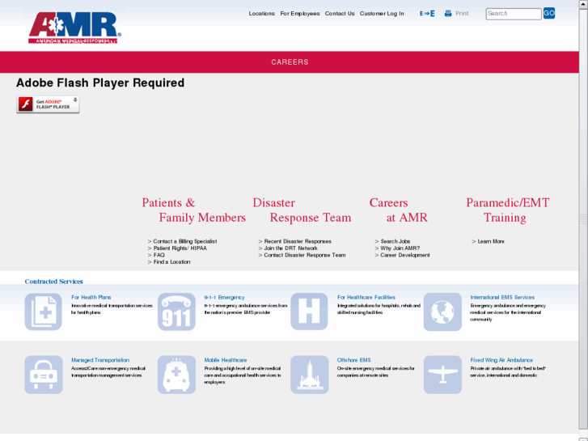This screenshot has height=441, width=588.
Task: Click the 9-1-1 Emergency title link
Action: click(224, 297)
